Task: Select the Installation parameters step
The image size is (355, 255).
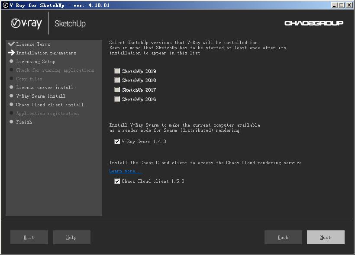Action: coord(46,53)
